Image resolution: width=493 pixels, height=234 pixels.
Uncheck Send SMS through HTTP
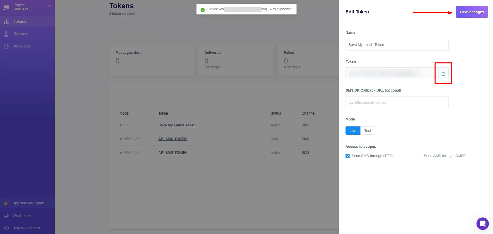[348, 156]
